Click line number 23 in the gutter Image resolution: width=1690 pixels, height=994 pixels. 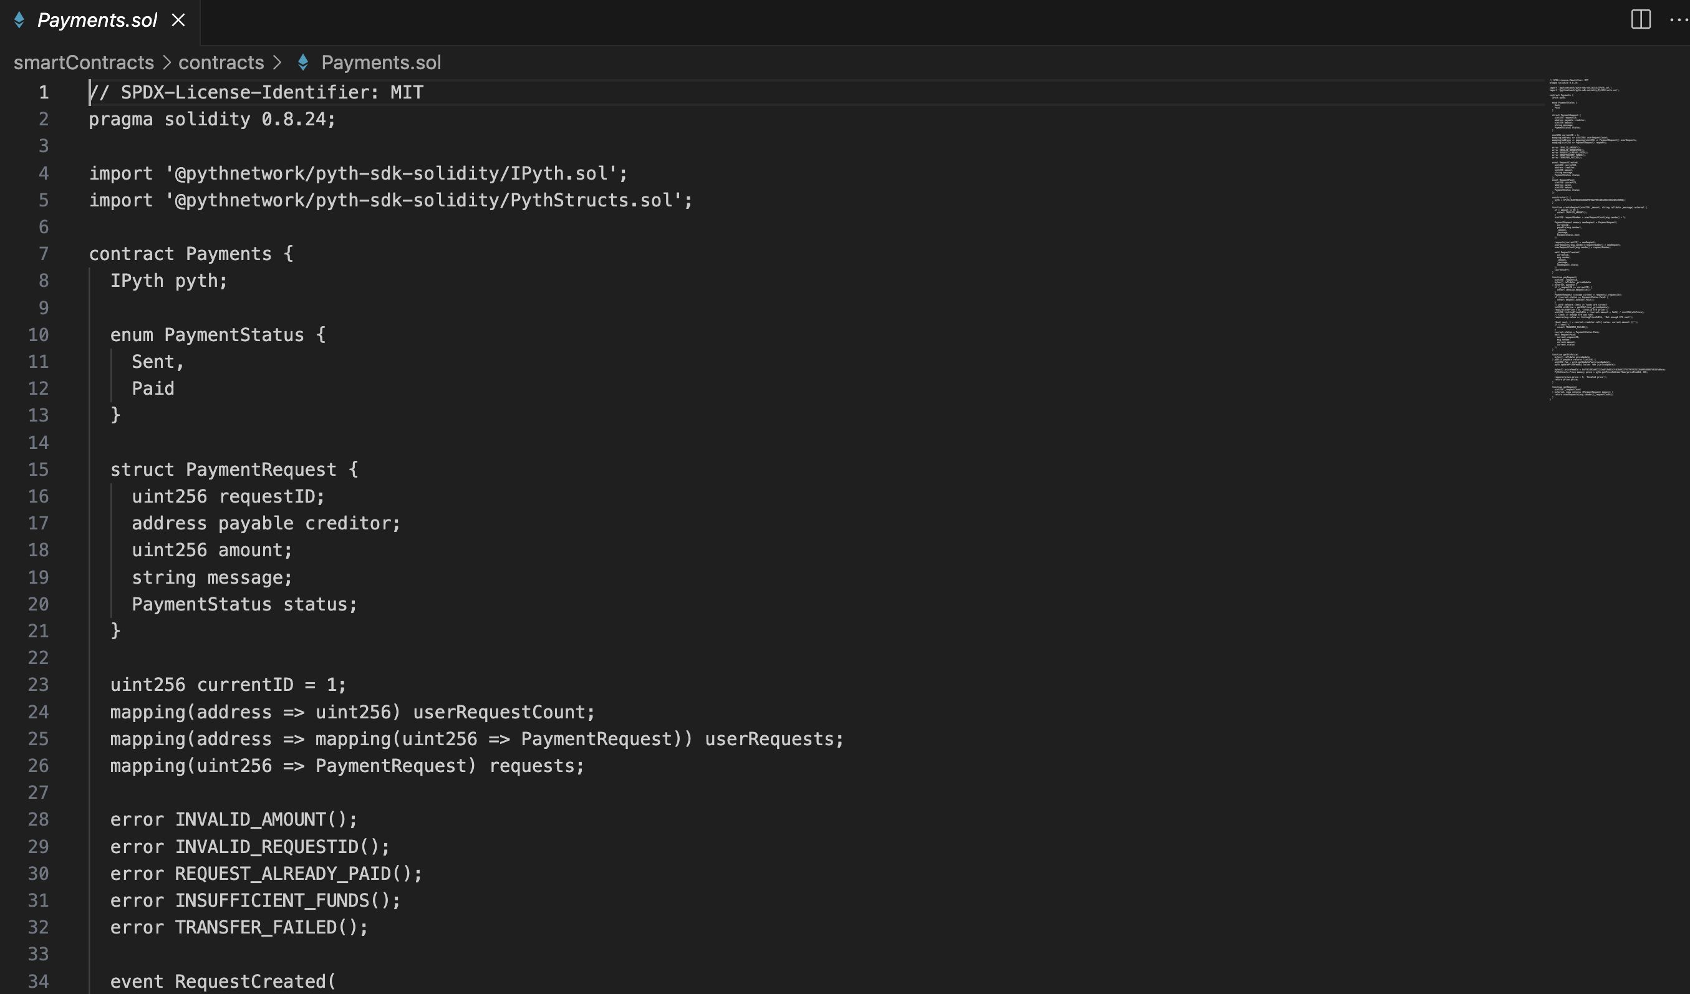[x=38, y=685]
